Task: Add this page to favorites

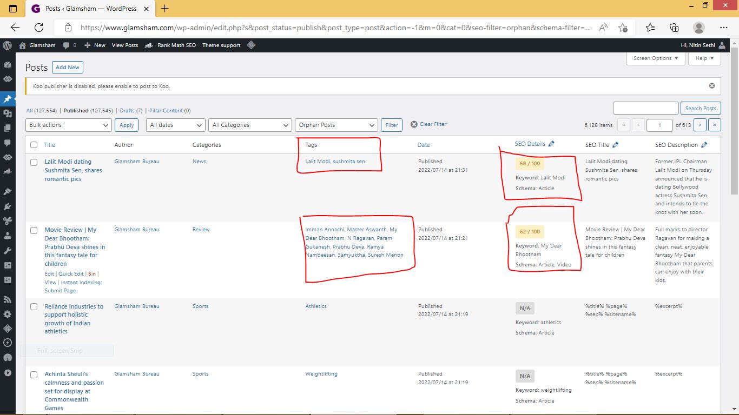Action: click(623, 28)
